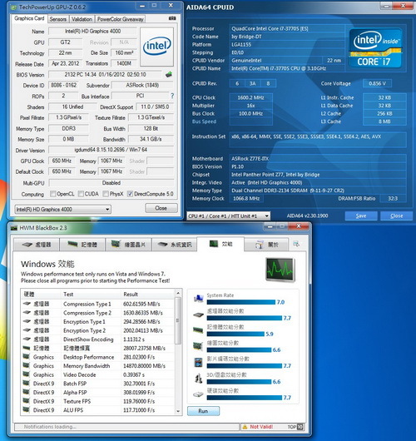Click the Bus Interface question mark
The height and width of the screenshot is (441, 416).
tap(172, 96)
